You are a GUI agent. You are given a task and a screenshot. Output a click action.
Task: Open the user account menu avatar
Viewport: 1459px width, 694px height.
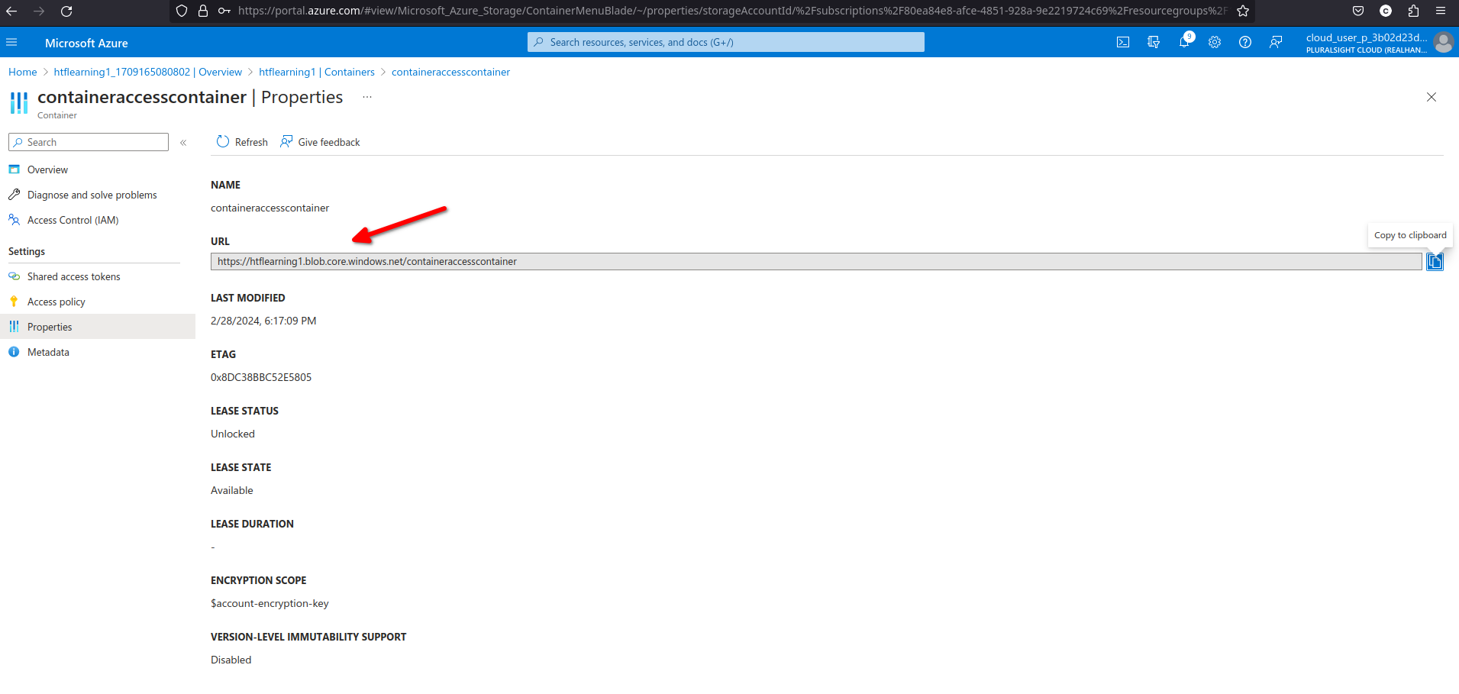click(x=1443, y=43)
